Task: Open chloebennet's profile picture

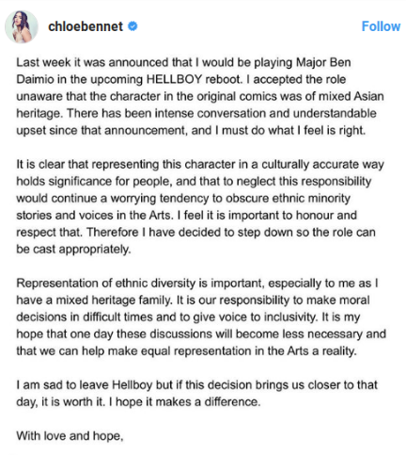Action: pos(22,26)
